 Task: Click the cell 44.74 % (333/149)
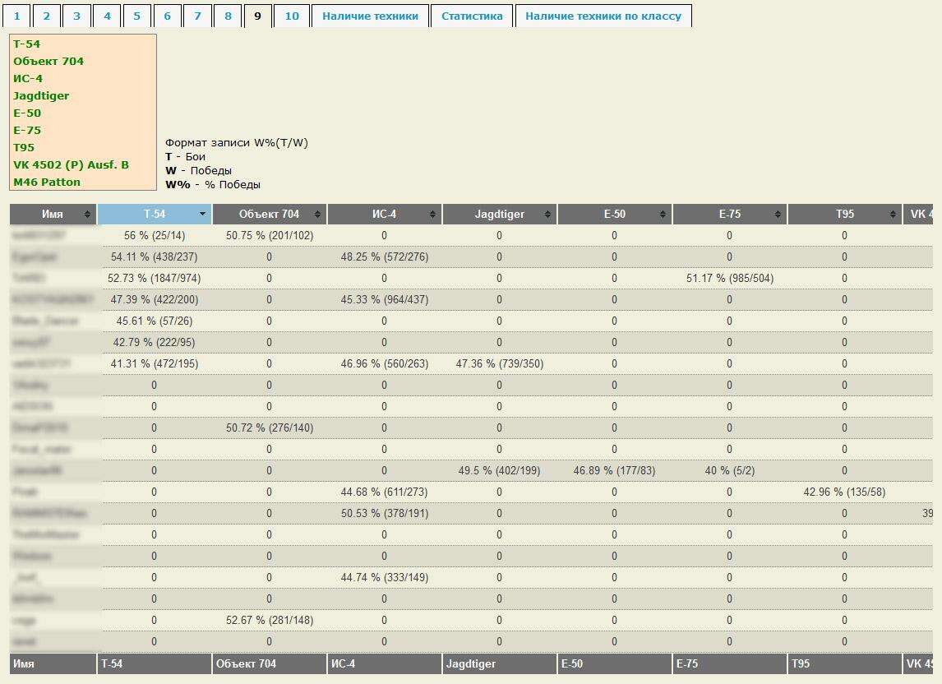(385, 578)
